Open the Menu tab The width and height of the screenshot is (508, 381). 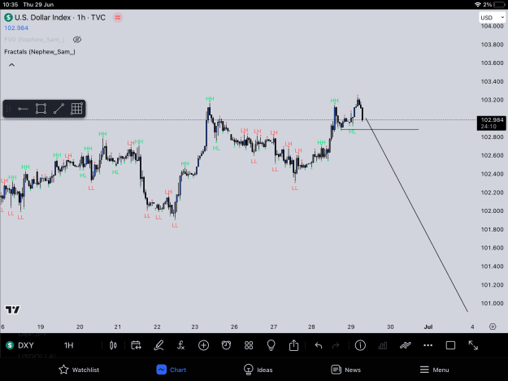point(434,370)
